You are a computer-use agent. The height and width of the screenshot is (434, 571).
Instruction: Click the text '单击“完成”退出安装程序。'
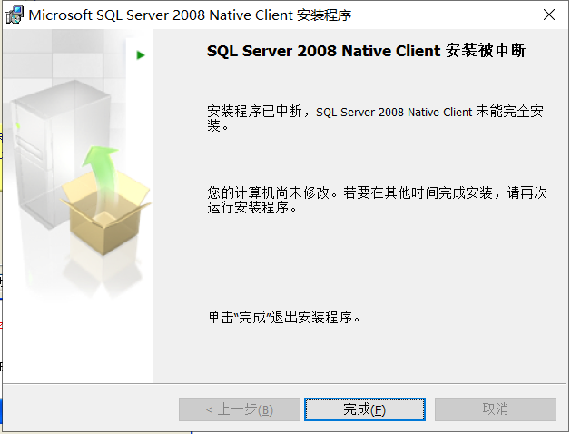[x=283, y=318]
